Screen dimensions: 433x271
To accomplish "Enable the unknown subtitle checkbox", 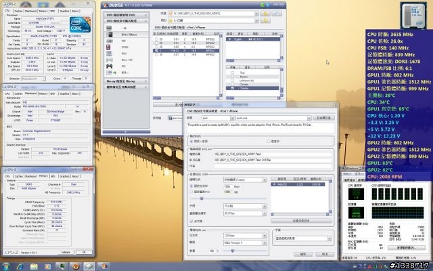I will pyautogui.click(x=232, y=81).
